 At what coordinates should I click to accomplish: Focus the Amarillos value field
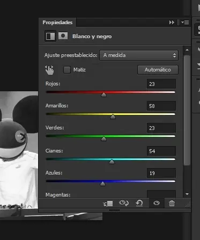(x=161, y=106)
